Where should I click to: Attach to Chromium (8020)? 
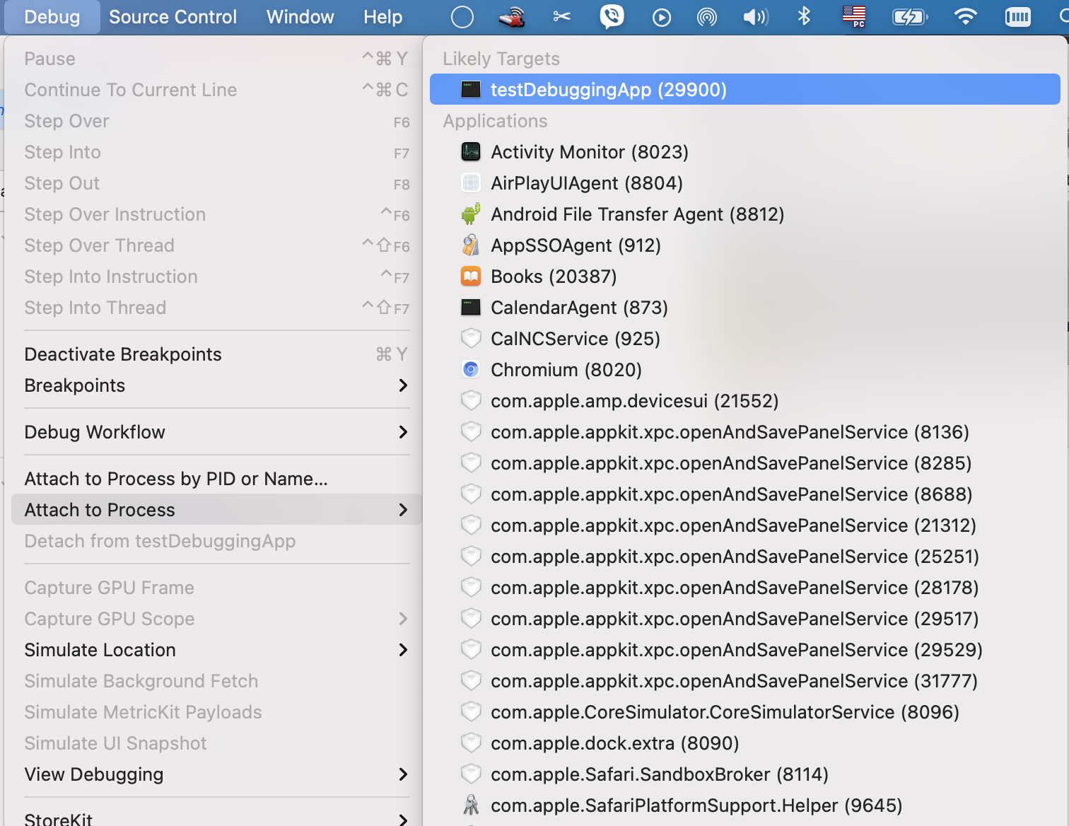coord(745,370)
